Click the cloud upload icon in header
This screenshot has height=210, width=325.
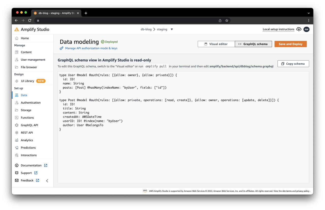coord(299,29)
